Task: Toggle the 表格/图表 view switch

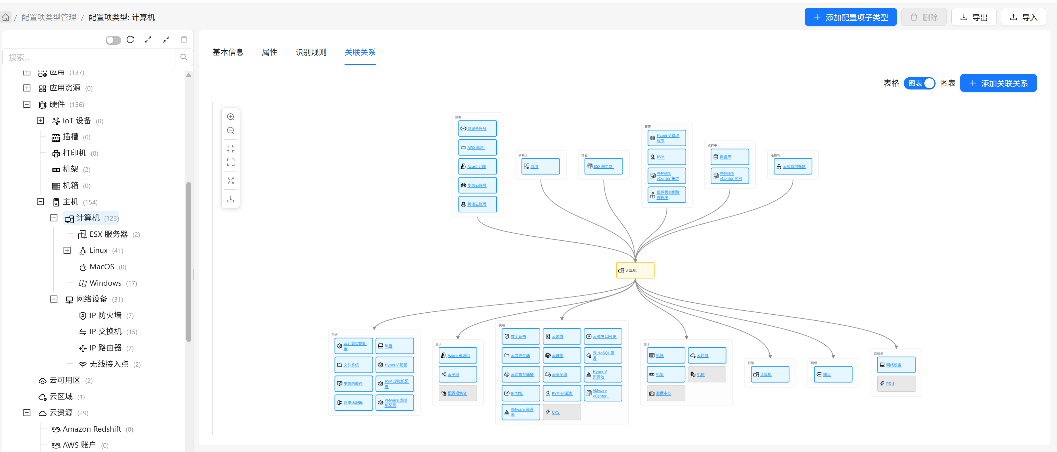Action: point(919,83)
